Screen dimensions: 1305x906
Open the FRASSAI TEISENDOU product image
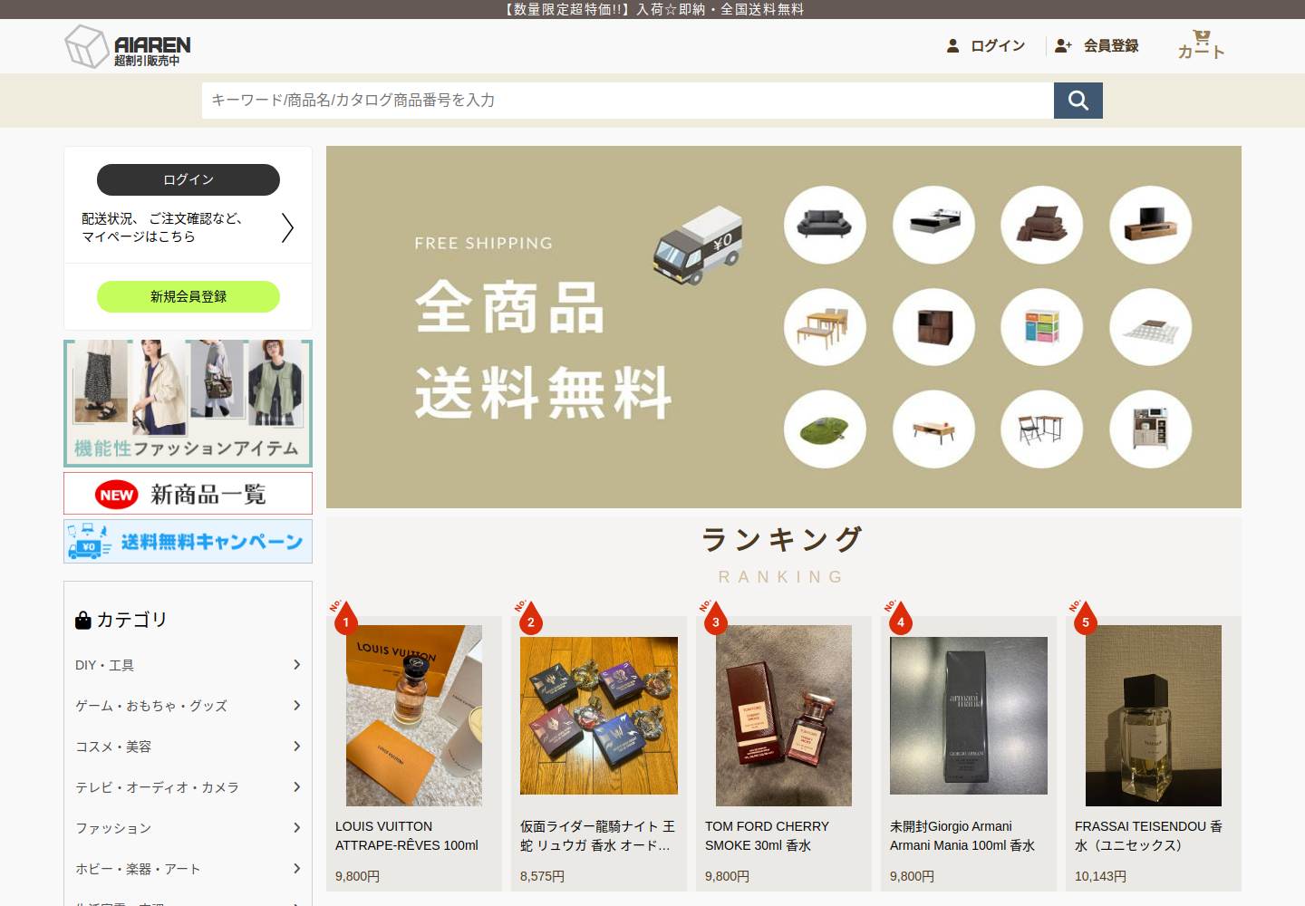(x=1154, y=716)
